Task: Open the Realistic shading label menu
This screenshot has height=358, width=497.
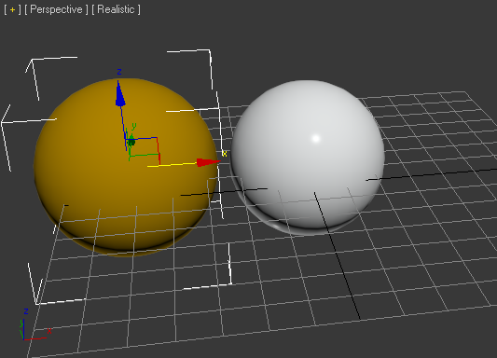Action: (116, 9)
